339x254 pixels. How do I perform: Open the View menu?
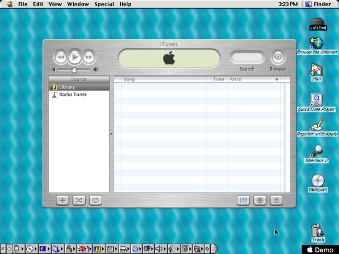(55, 4)
